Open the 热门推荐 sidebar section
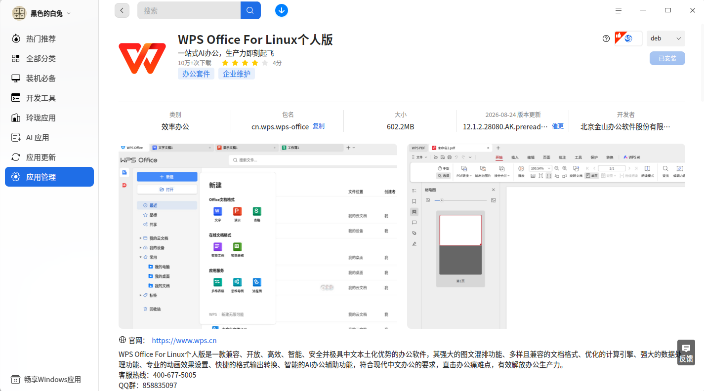Image resolution: width=704 pixels, height=391 pixels. pos(49,39)
